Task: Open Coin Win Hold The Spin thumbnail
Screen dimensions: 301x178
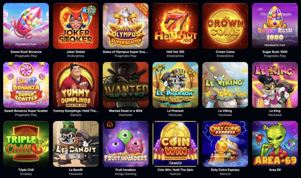Action: coord(175,144)
